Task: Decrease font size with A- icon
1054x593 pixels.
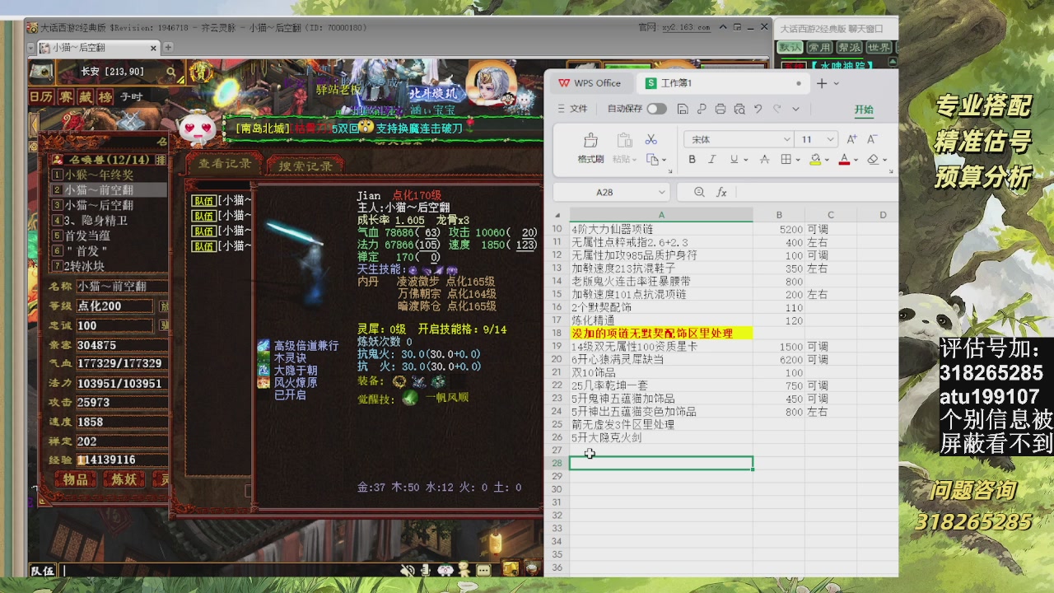Action: tap(872, 139)
